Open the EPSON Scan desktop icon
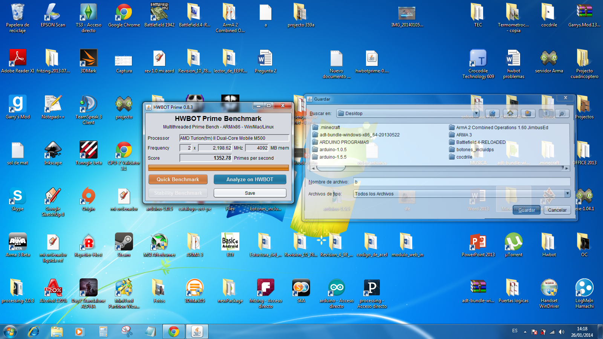This screenshot has height=339, width=603. pyautogui.click(x=53, y=16)
